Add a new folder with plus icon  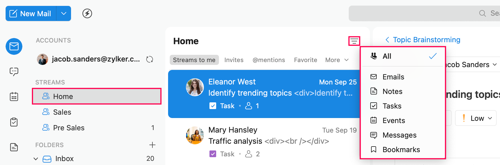152,145
